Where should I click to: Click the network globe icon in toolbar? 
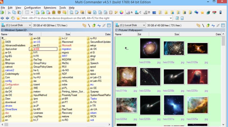click(x=196, y=13)
